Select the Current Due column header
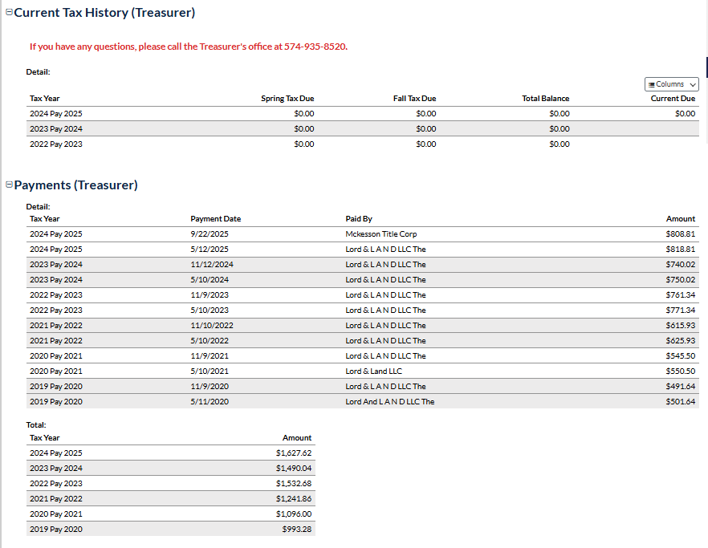Viewport: 708px width, 548px height. click(673, 99)
